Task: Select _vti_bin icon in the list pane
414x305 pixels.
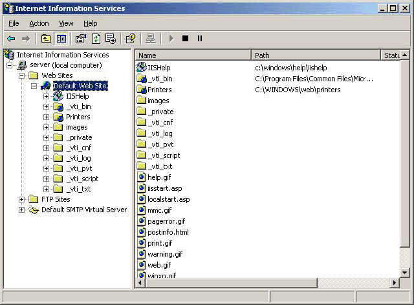Action: 142,79
